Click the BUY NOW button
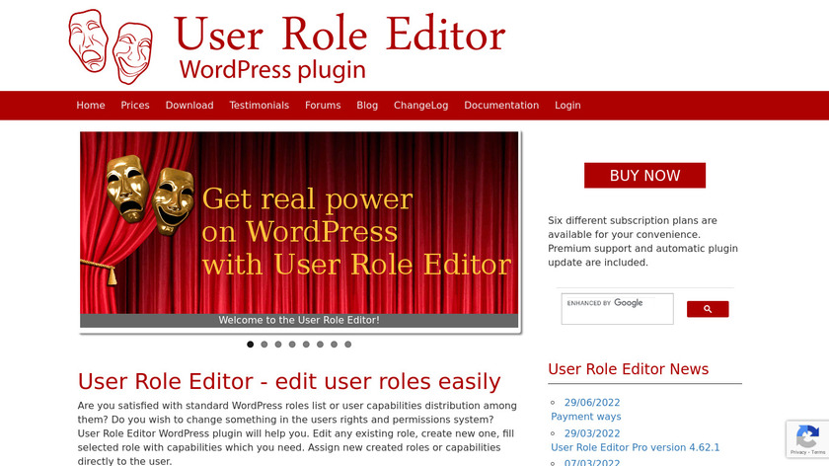The image size is (829, 466). 644,175
